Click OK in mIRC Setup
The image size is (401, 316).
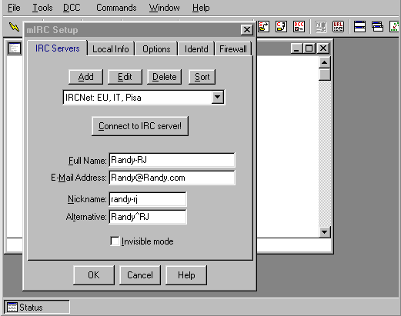[94, 275]
